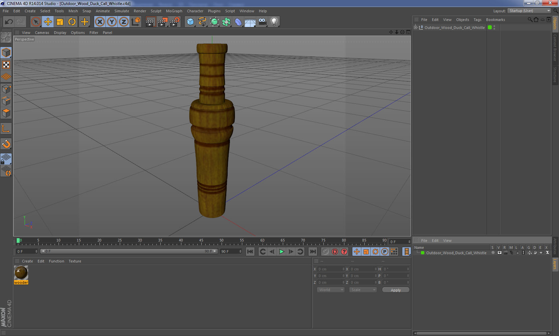This screenshot has width=559, height=336.
Task: Open viewport Cameras menu
Action: coord(42,33)
